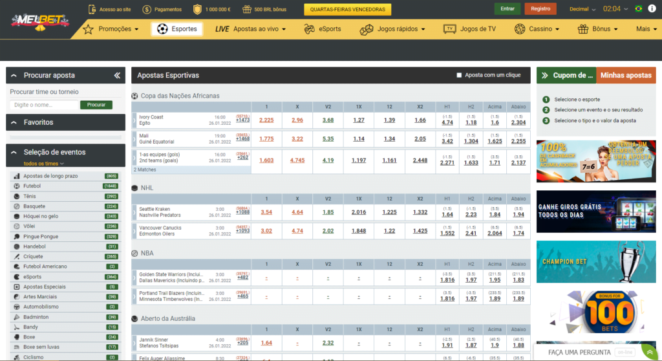Open the Decimal odds format dropdown
The width and height of the screenshot is (662, 361).
click(x=582, y=9)
